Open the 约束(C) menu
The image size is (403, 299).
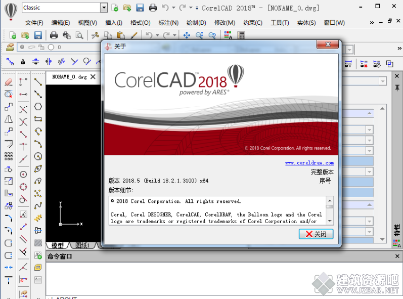[253, 23]
